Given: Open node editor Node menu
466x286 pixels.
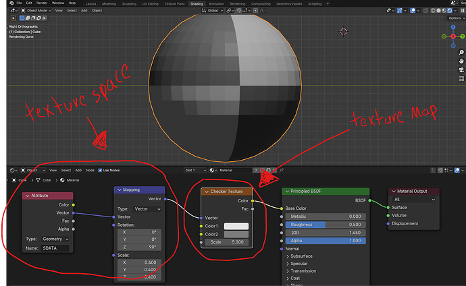Looking at the screenshot, I should [x=90, y=170].
